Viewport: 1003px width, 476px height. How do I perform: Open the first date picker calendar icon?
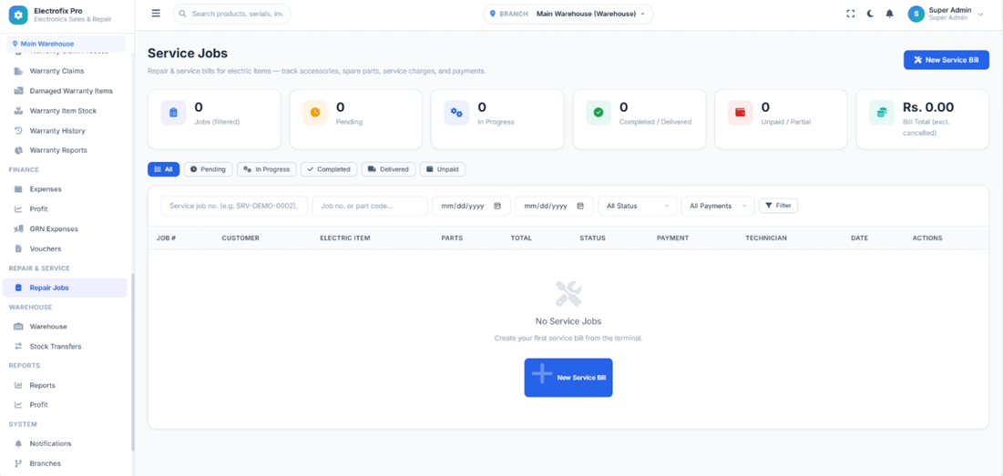pyautogui.click(x=497, y=206)
